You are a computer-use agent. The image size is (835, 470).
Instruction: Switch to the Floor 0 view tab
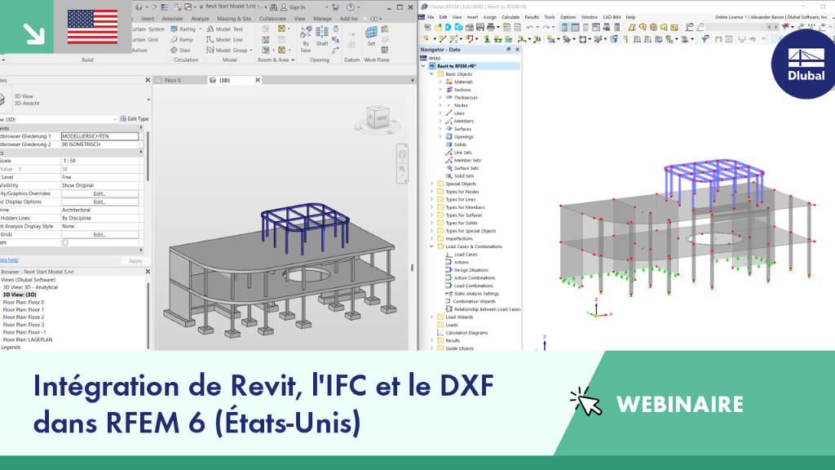pyautogui.click(x=173, y=81)
